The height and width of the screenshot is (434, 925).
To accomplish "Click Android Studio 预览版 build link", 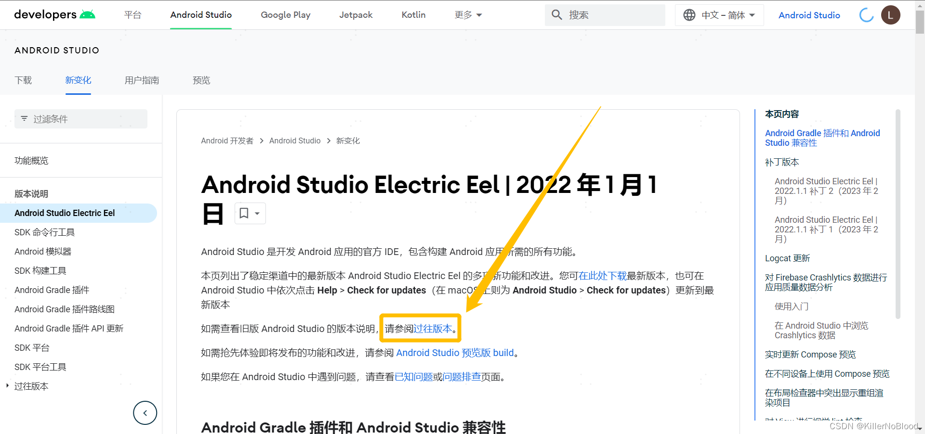I will coord(455,353).
